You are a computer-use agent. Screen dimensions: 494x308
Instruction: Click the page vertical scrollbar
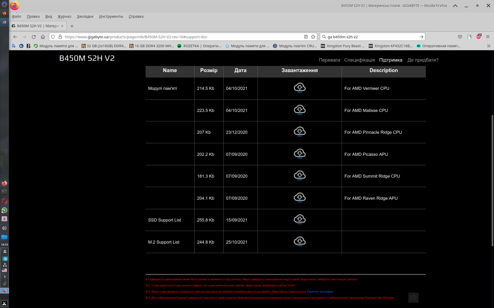click(x=492, y=180)
